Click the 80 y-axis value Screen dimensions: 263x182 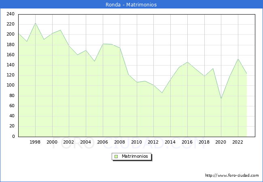[12, 96]
